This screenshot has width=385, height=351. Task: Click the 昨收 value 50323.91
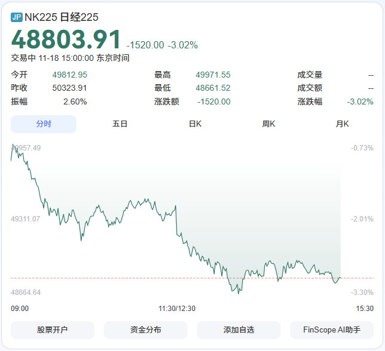coord(70,88)
